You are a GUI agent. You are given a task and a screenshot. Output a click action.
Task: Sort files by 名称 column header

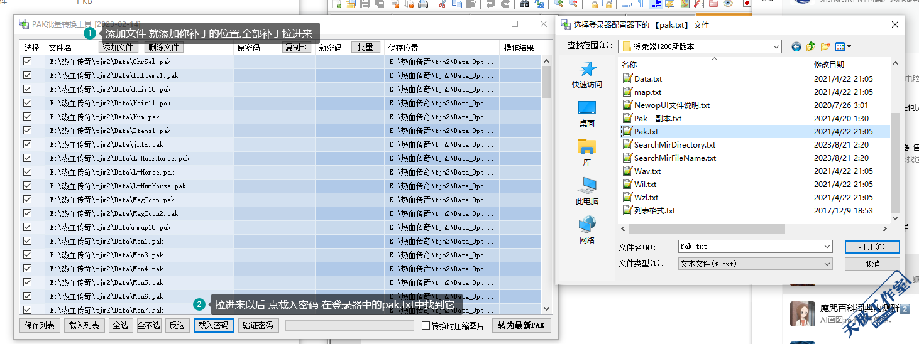pyautogui.click(x=714, y=64)
